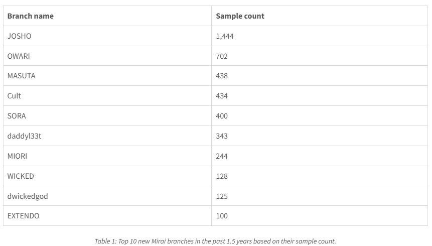Click the 438 sample count value

point(222,76)
